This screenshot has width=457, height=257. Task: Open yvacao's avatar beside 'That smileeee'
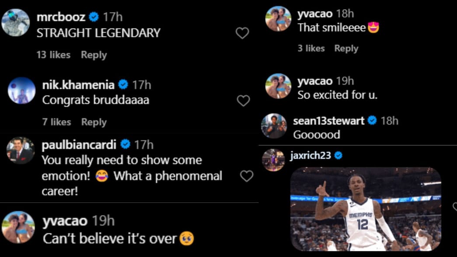click(278, 19)
